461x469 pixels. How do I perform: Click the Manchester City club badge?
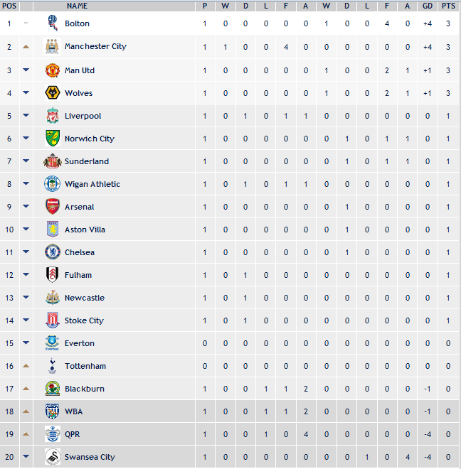click(x=52, y=46)
